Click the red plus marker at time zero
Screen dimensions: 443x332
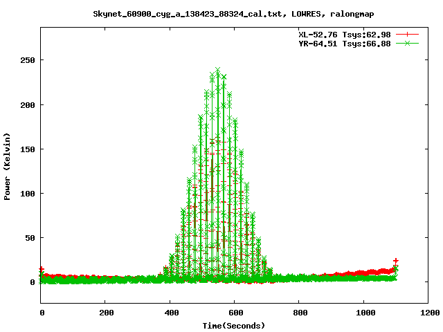click(42, 269)
